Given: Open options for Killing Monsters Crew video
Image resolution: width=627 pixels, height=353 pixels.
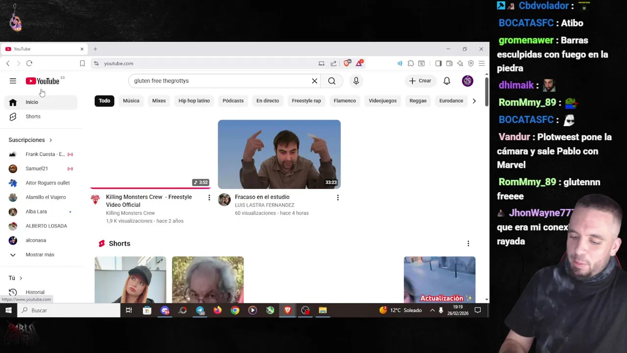Looking at the screenshot, I should 209,198.
